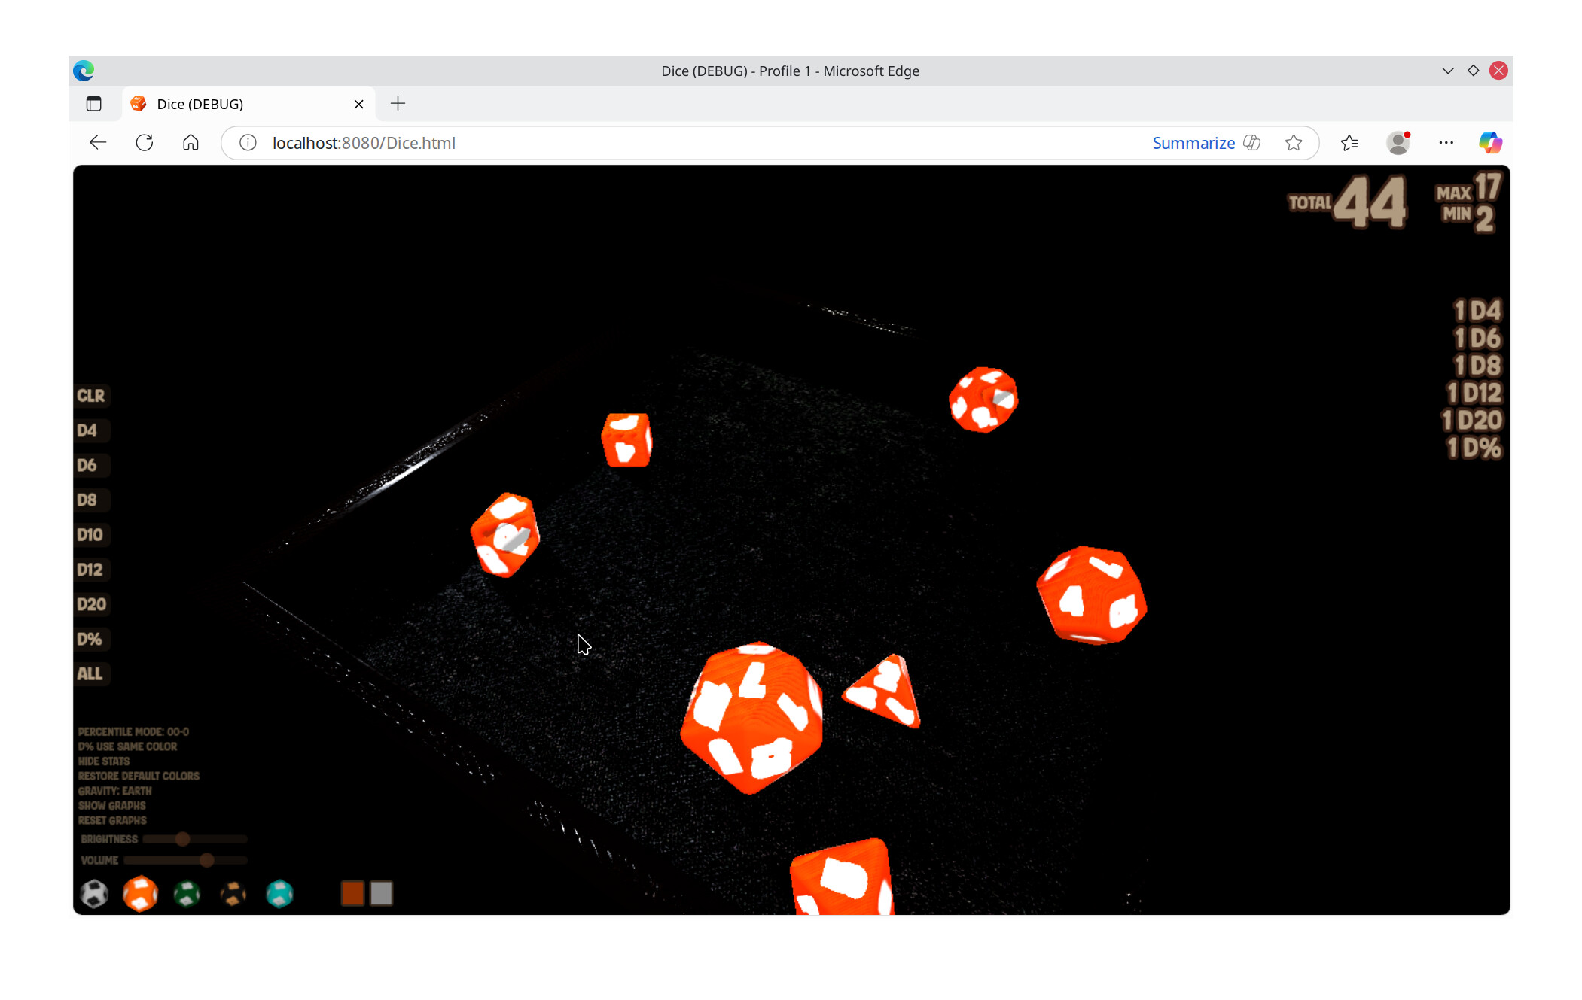
Task: Pick the green dice color theme
Action: click(x=187, y=894)
